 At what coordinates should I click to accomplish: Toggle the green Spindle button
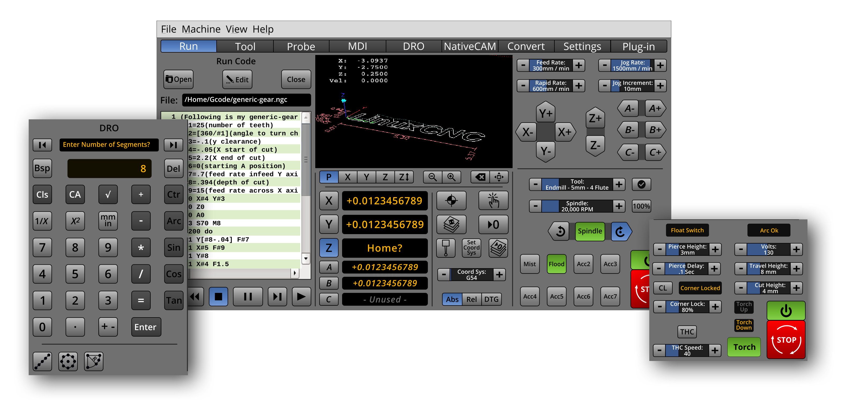590,231
